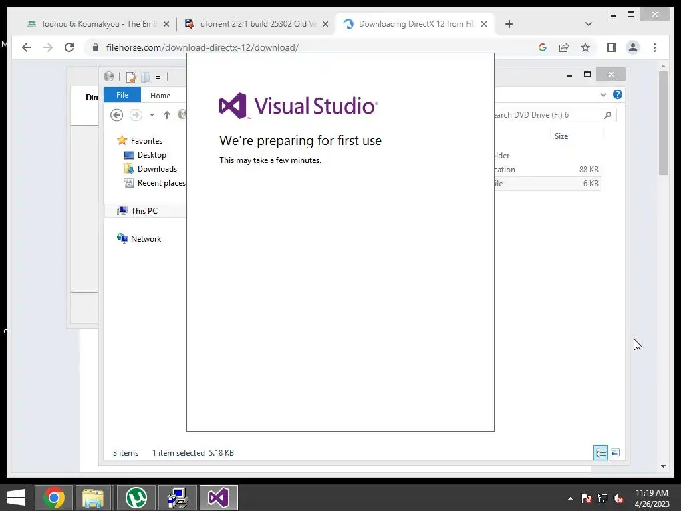Open File Explorer from the taskbar
This screenshot has width=681, height=511.
click(x=93, y=498)
